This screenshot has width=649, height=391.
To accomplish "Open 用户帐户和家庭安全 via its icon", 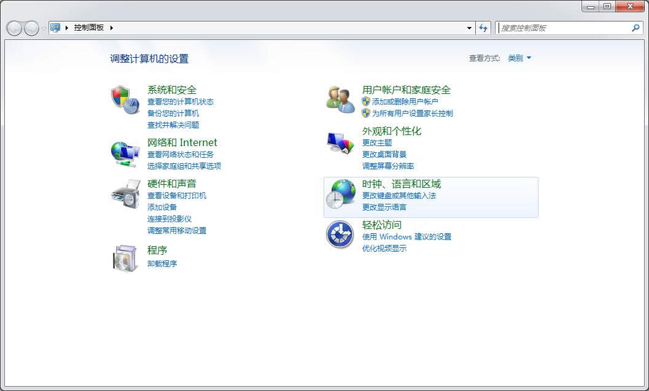I will pos(340,101).
